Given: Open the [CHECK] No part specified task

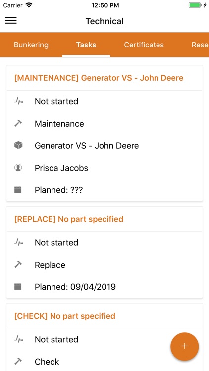Looking at the screenshot, I should click(65, 316).
